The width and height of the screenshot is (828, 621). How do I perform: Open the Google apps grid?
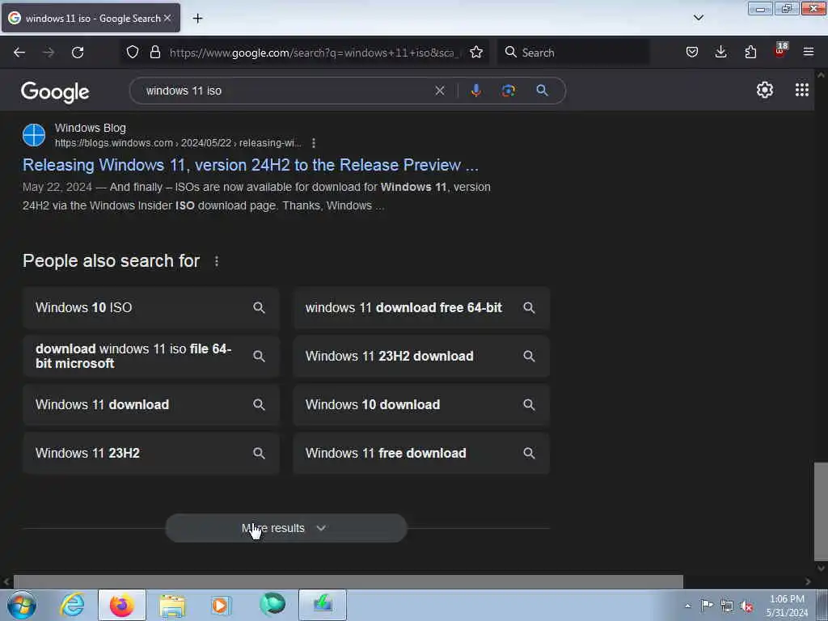click(x=801, y=90)
